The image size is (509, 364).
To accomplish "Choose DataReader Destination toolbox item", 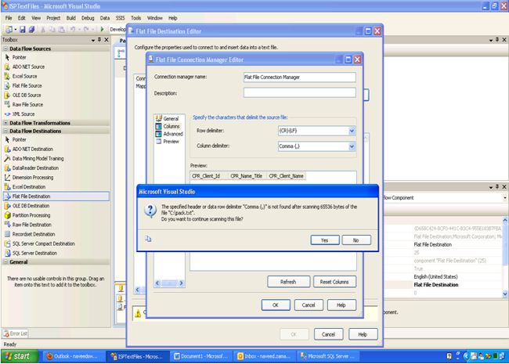I will [35, 168].
